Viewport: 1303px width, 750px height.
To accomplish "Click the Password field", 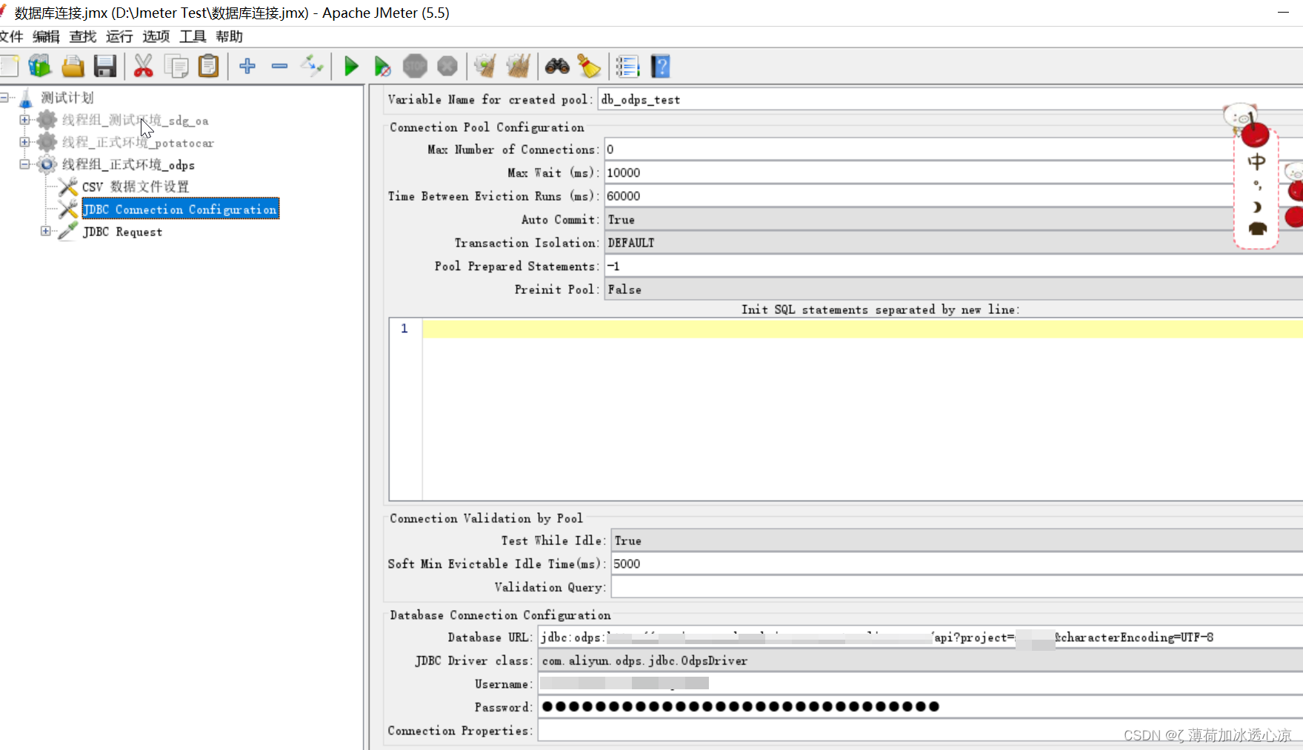I will pos(920,707).
